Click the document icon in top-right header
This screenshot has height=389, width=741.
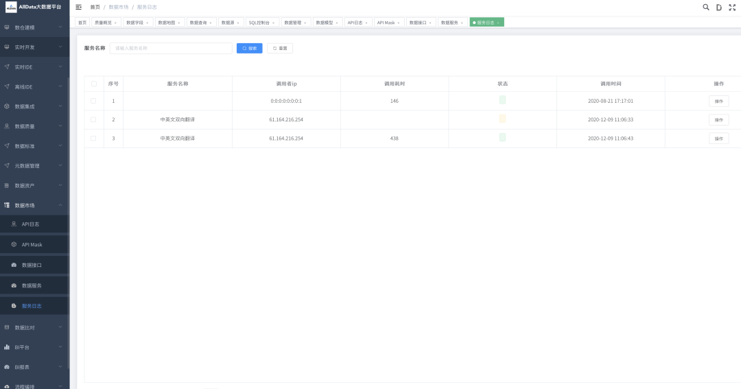tap(718, 7)
